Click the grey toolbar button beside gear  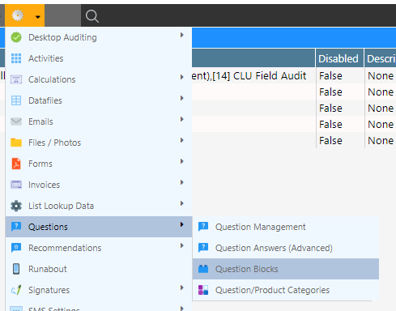[x=62, y=15]
